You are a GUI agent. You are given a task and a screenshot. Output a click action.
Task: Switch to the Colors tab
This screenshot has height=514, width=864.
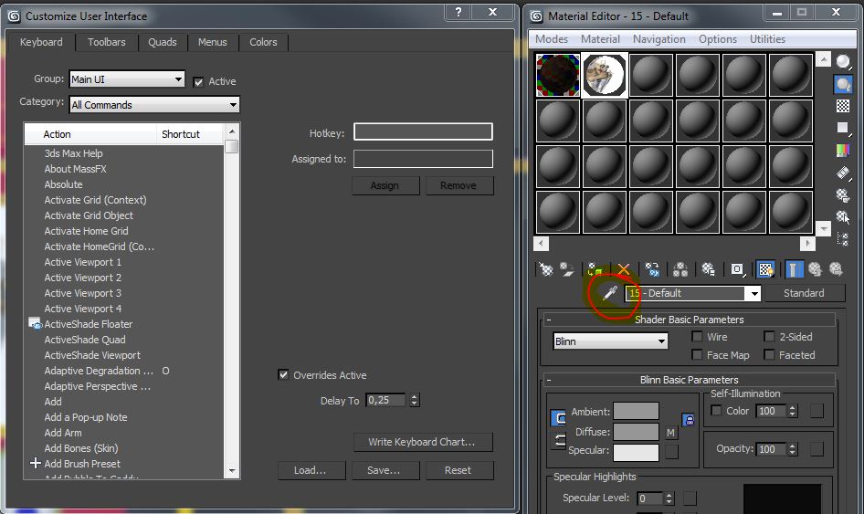point(263,42)
